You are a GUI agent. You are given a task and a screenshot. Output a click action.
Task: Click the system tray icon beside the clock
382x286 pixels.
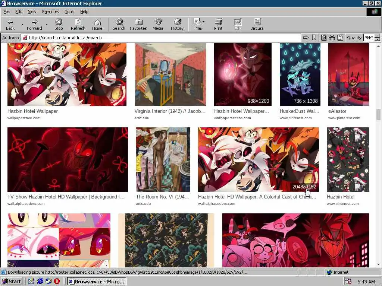click(x=348, y=282)
